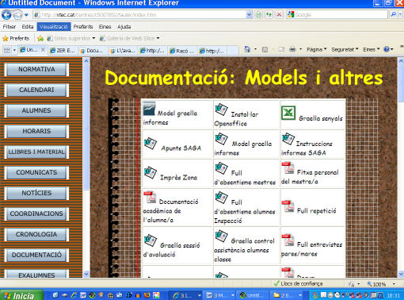This screenshot has width=404, height=300.
Task: Click the Print icon in the command bar
Action: [x=292, y=49]
